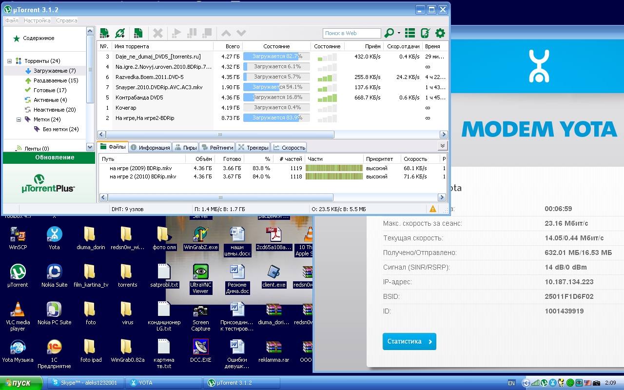This screenshot has width=624, height=390.
Task: Open the torrents folder on desktop
Action: [127, 276]
